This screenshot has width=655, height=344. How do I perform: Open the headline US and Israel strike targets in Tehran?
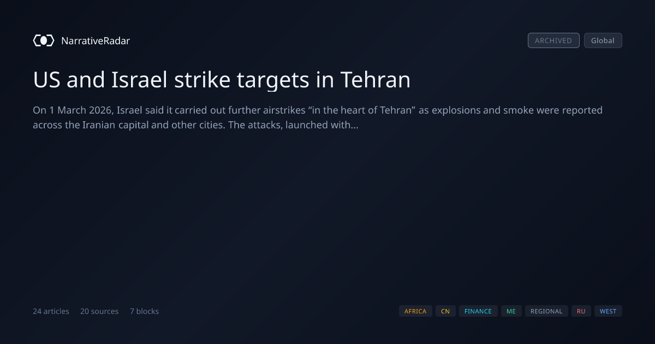pos(222,80)
